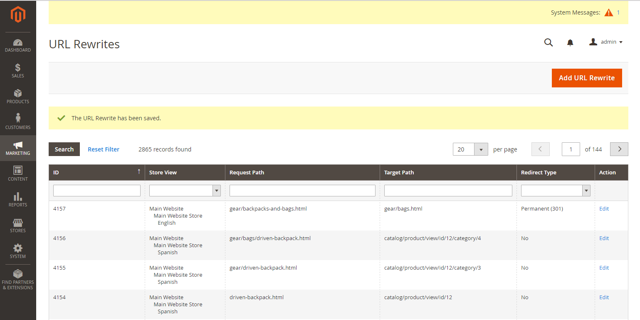Screen dimensions: 640x320
Task: Click the admin user avatar icon
Action: 593,42
